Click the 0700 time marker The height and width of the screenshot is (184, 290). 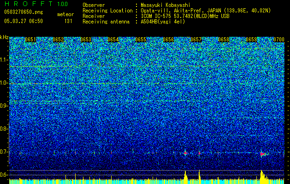pos(279,40)
